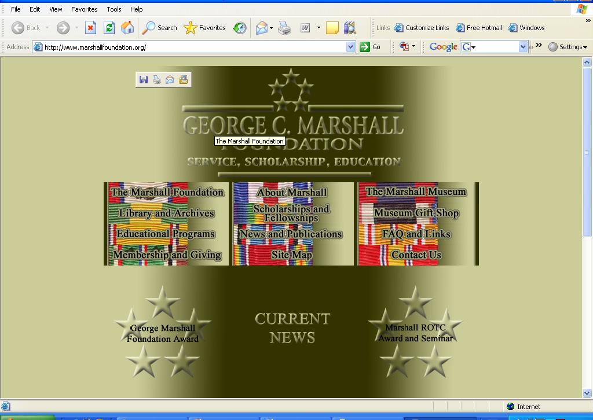Open the Museum Gift Shop

point(416,213)
